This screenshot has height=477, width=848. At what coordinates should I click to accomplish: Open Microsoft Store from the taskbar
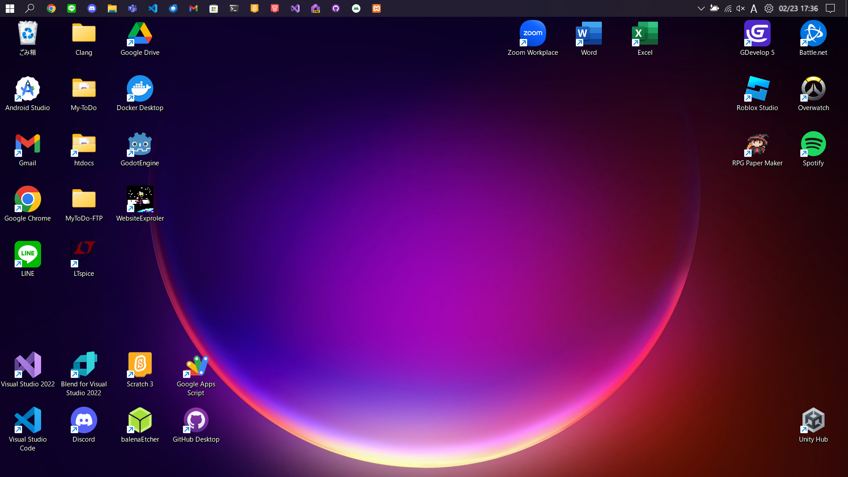(x=214, y=8)
